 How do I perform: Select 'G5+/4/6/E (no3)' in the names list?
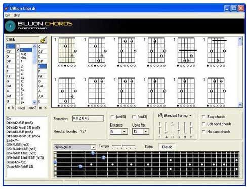click(18, 145)
